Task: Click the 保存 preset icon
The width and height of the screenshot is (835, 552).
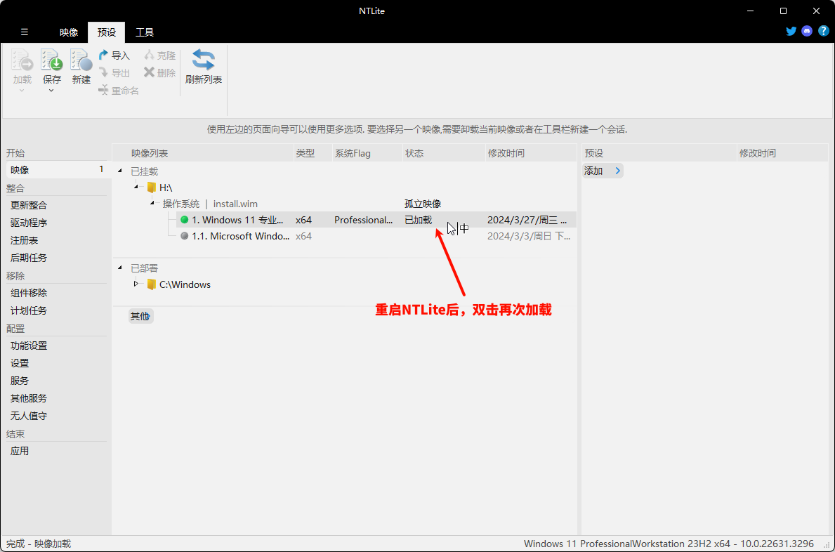Action: pyautogui.click(x=52, y=60)
